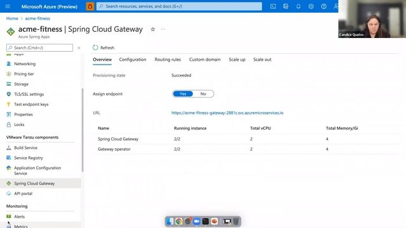Click the Alerts icon in Monitoring
The image size is (406, 228).
click(x=8, y=217)
